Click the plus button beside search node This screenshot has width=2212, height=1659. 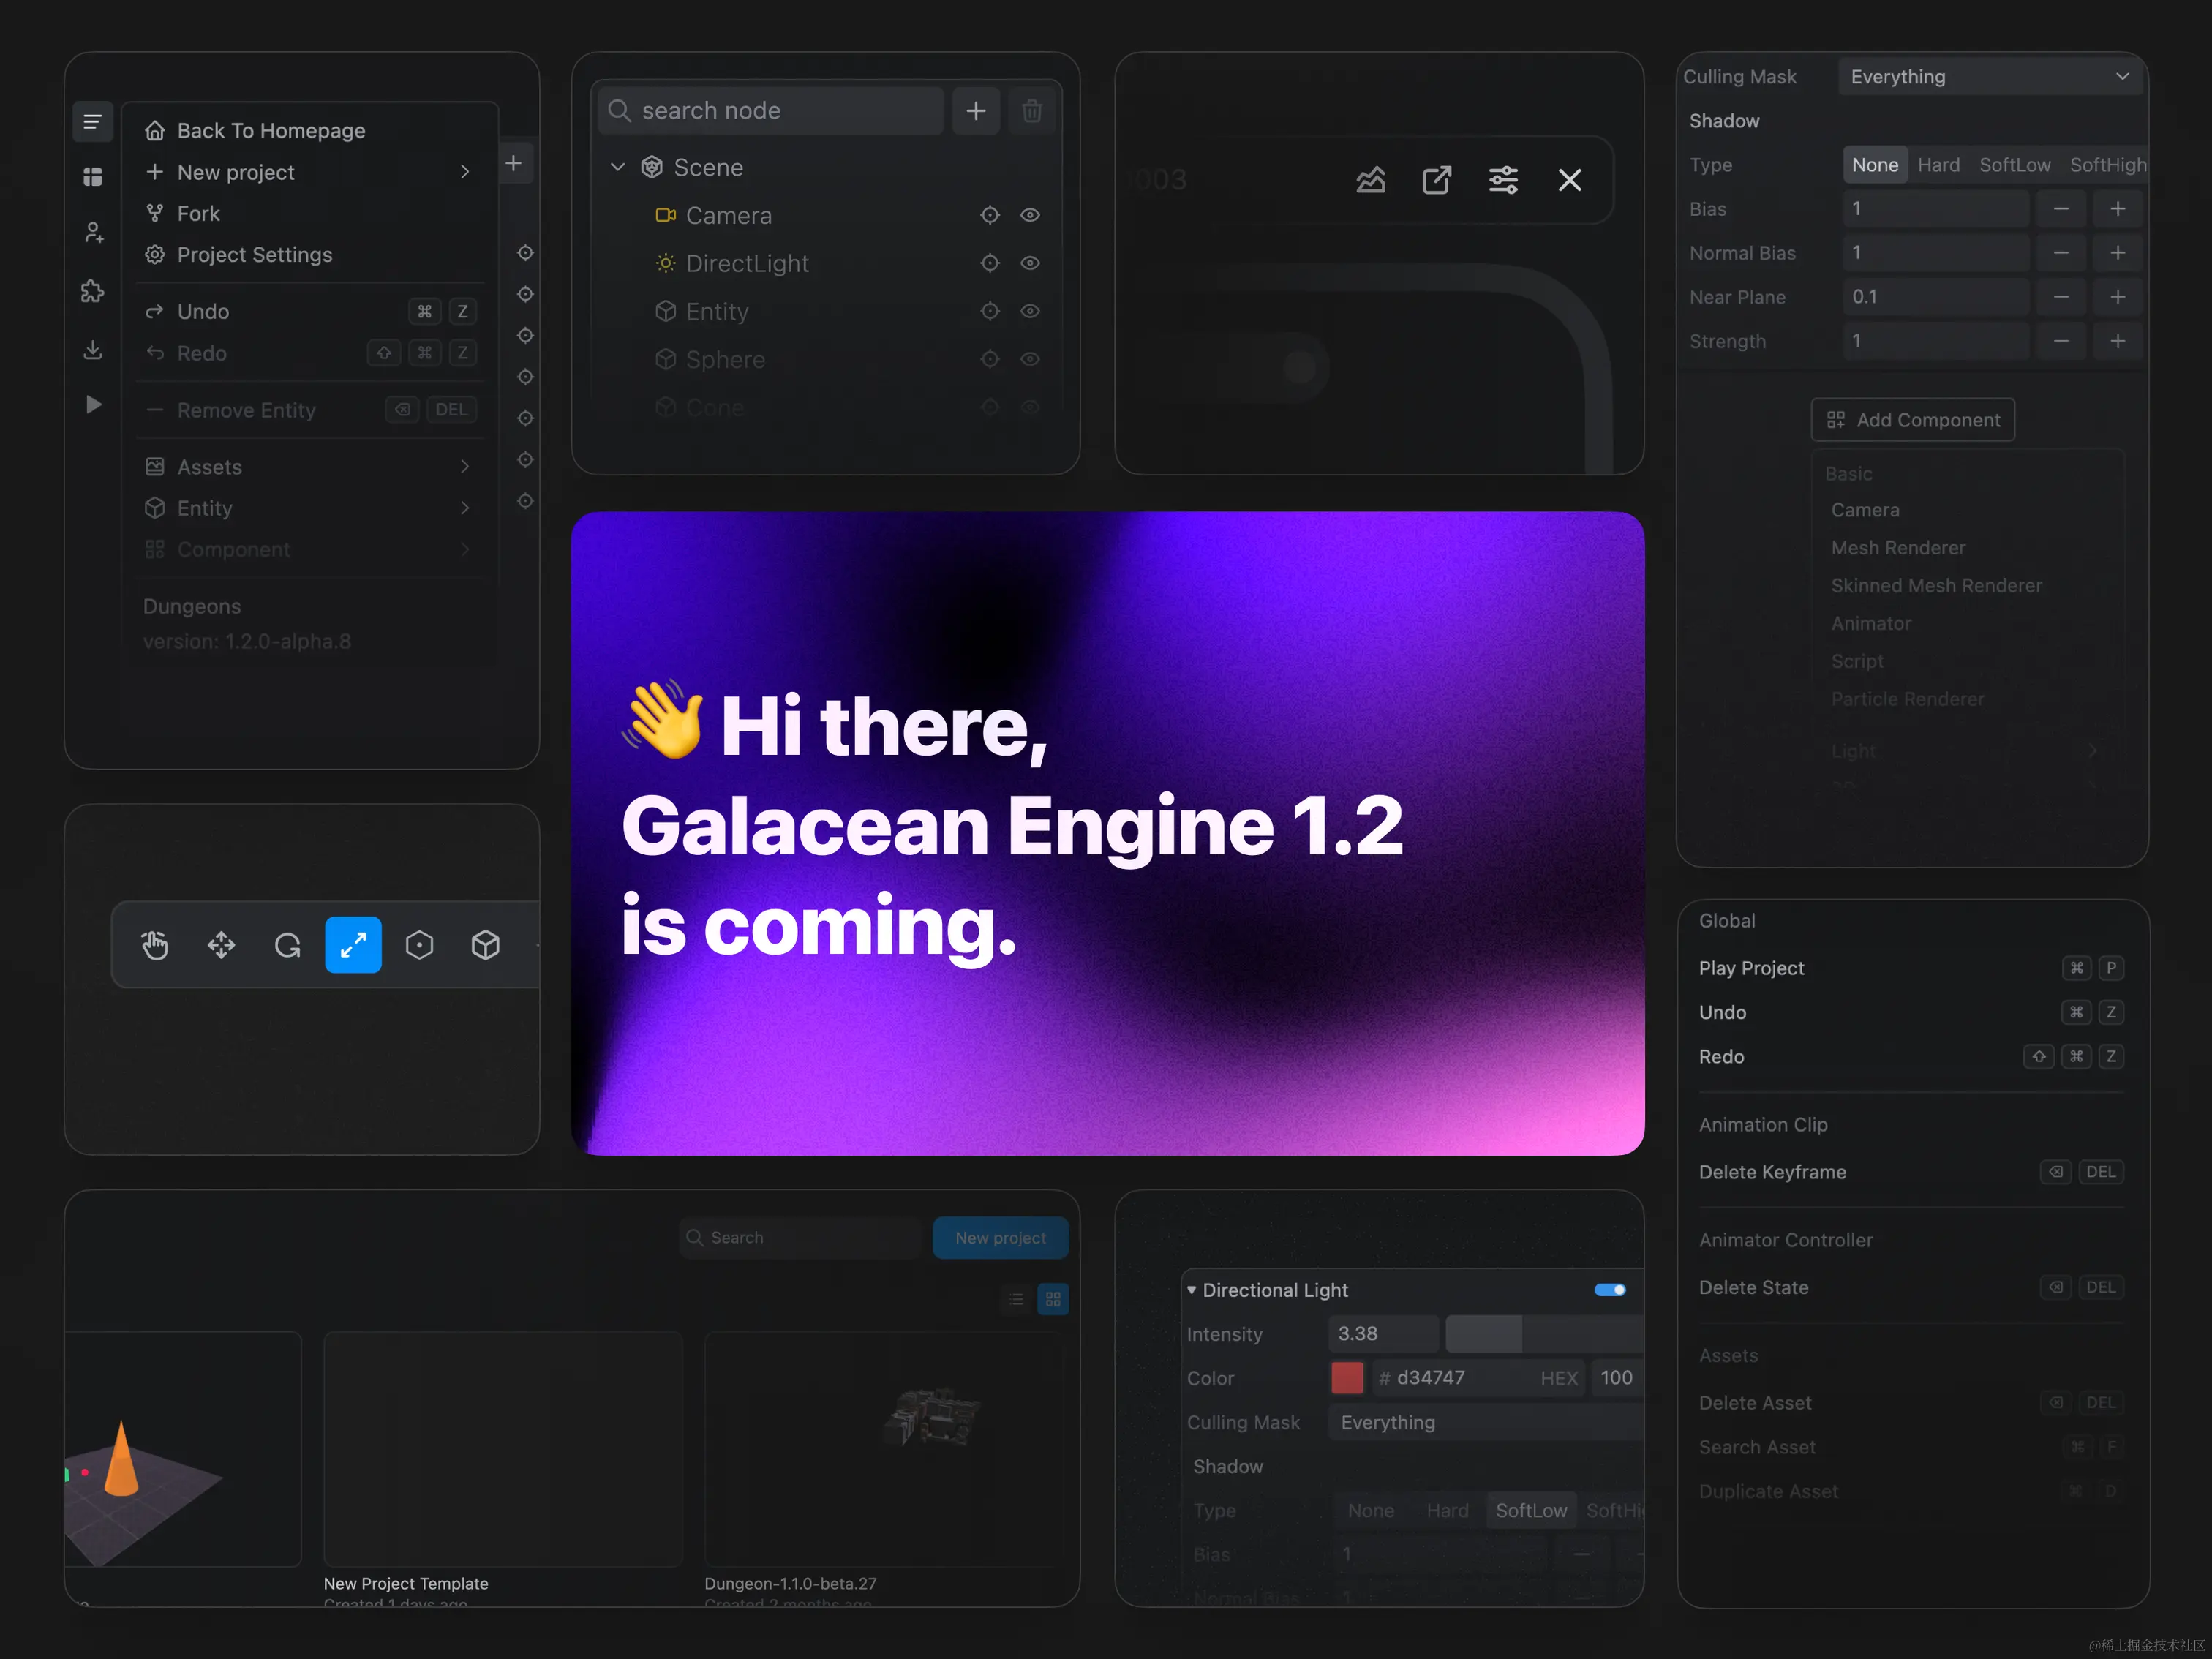(x=976, y=110)
